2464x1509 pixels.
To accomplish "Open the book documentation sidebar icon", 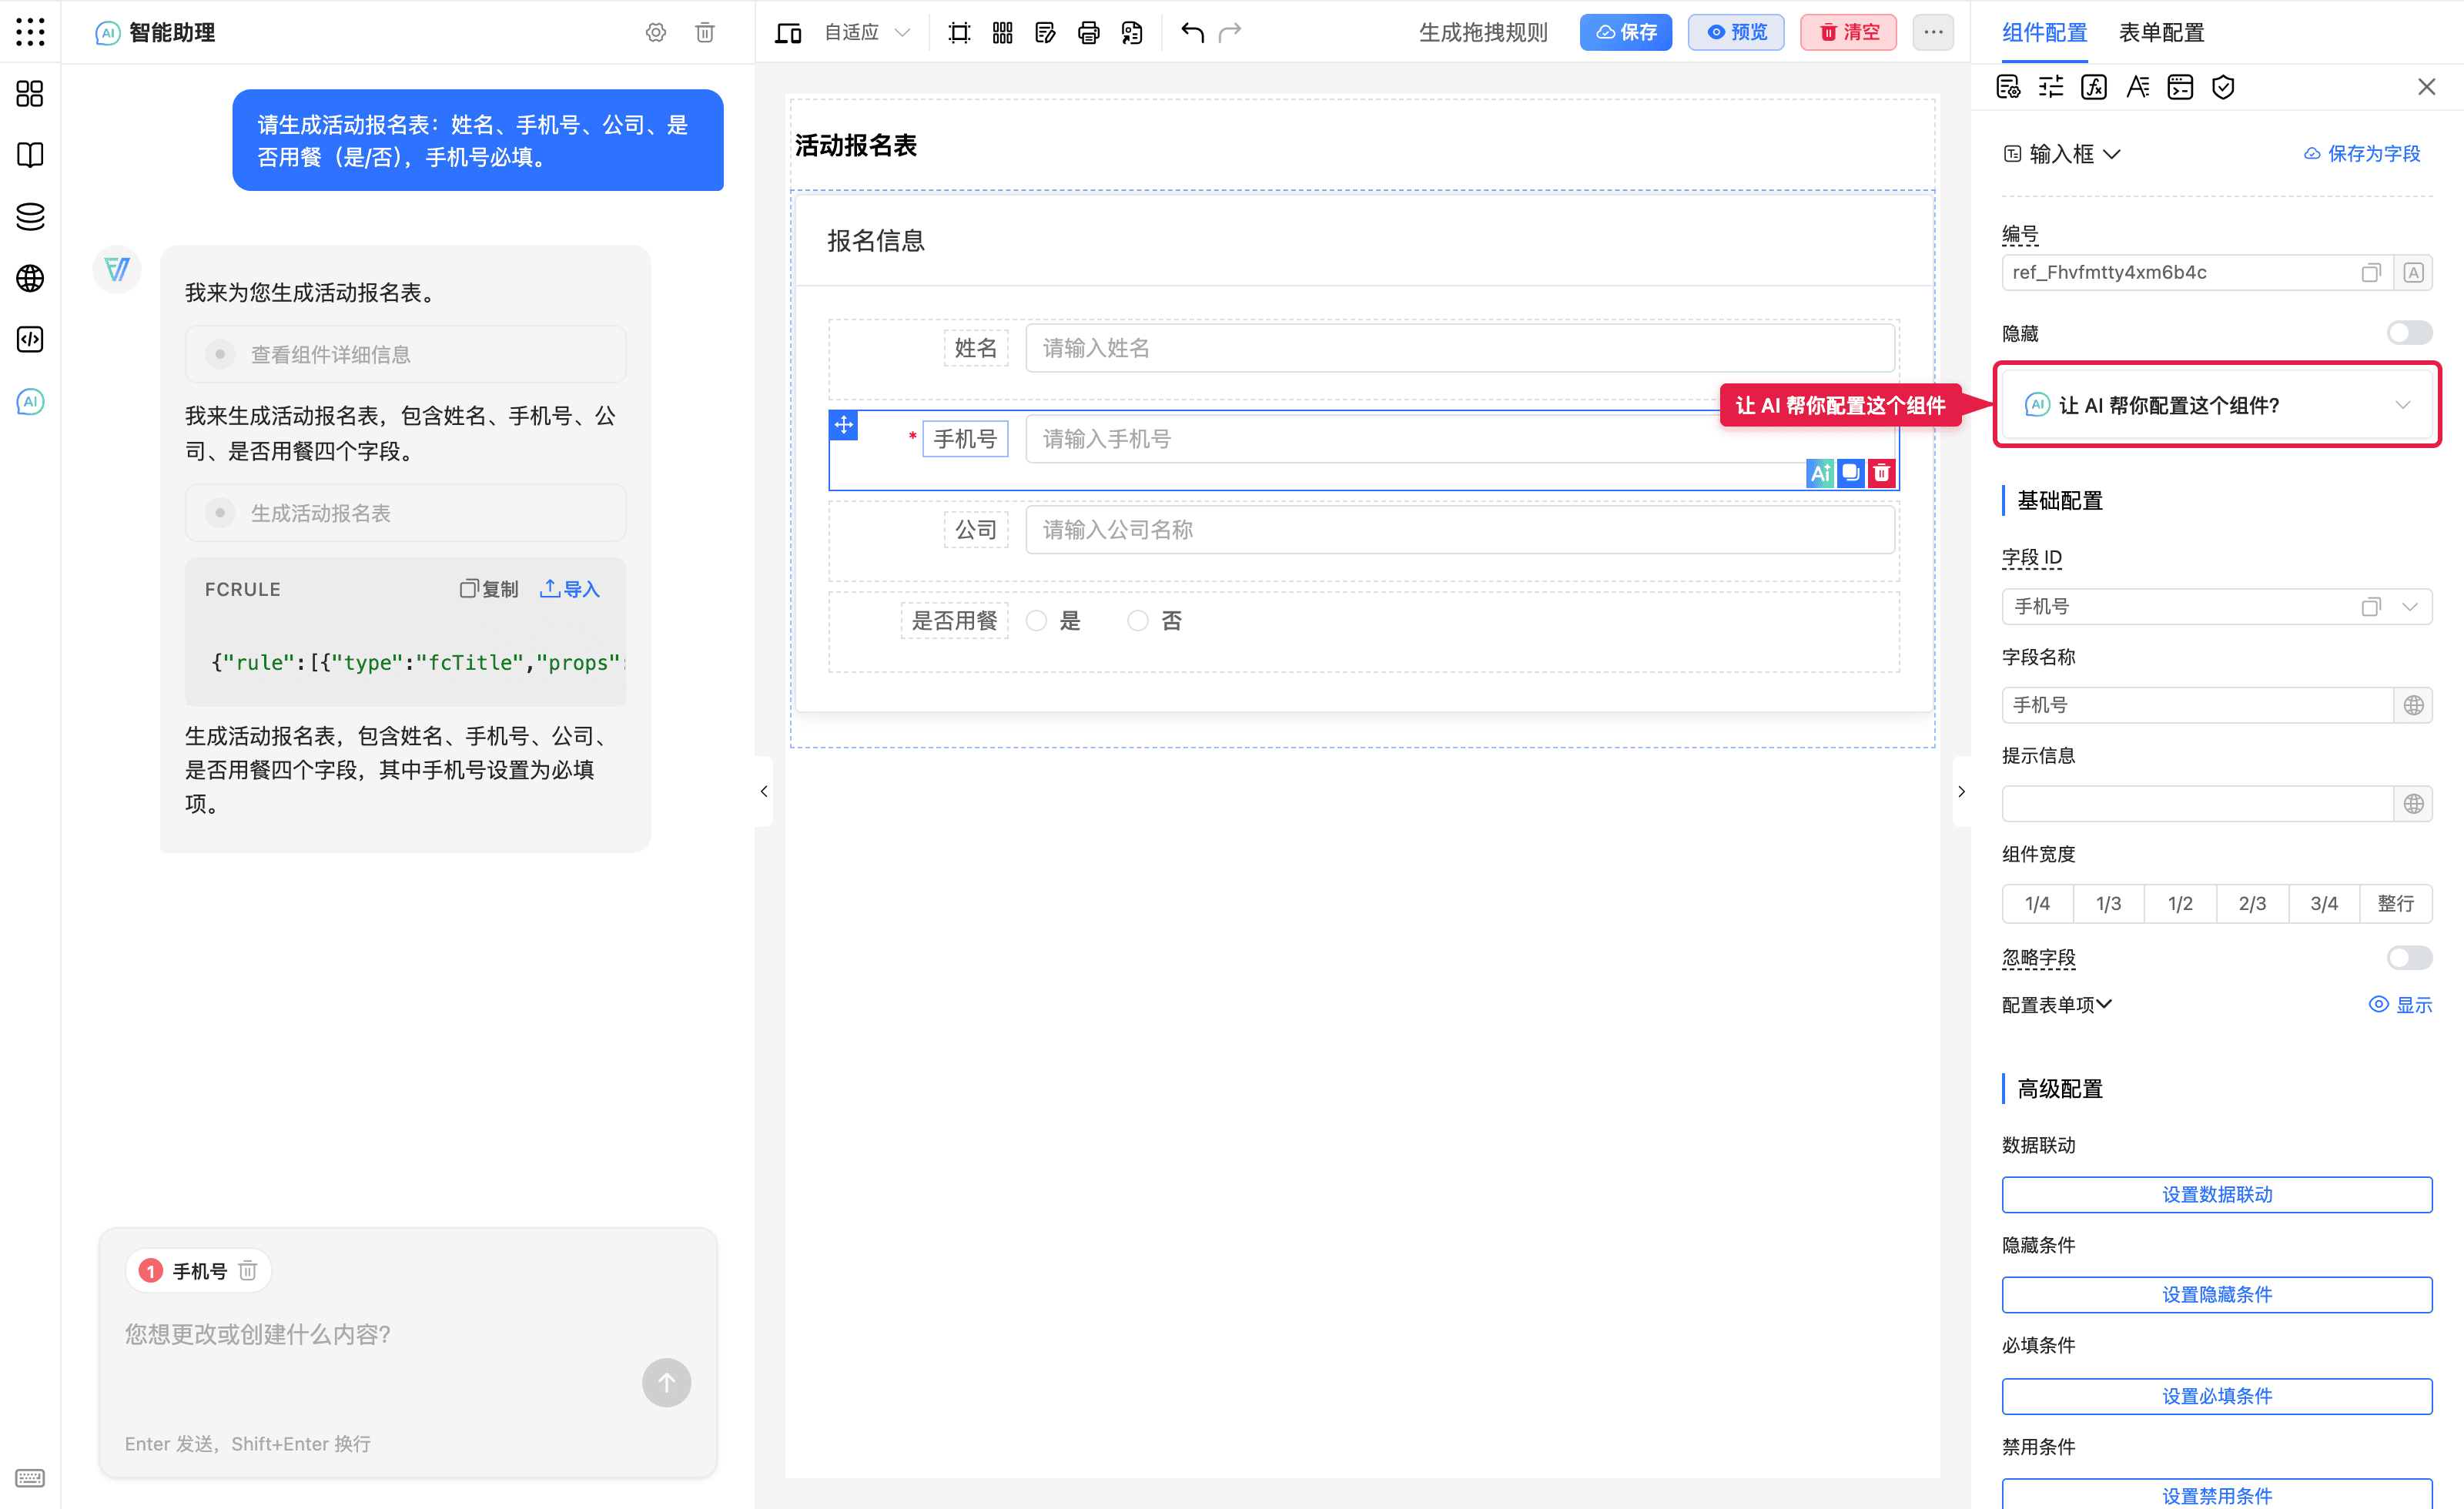I will click(x=30, y=155).
